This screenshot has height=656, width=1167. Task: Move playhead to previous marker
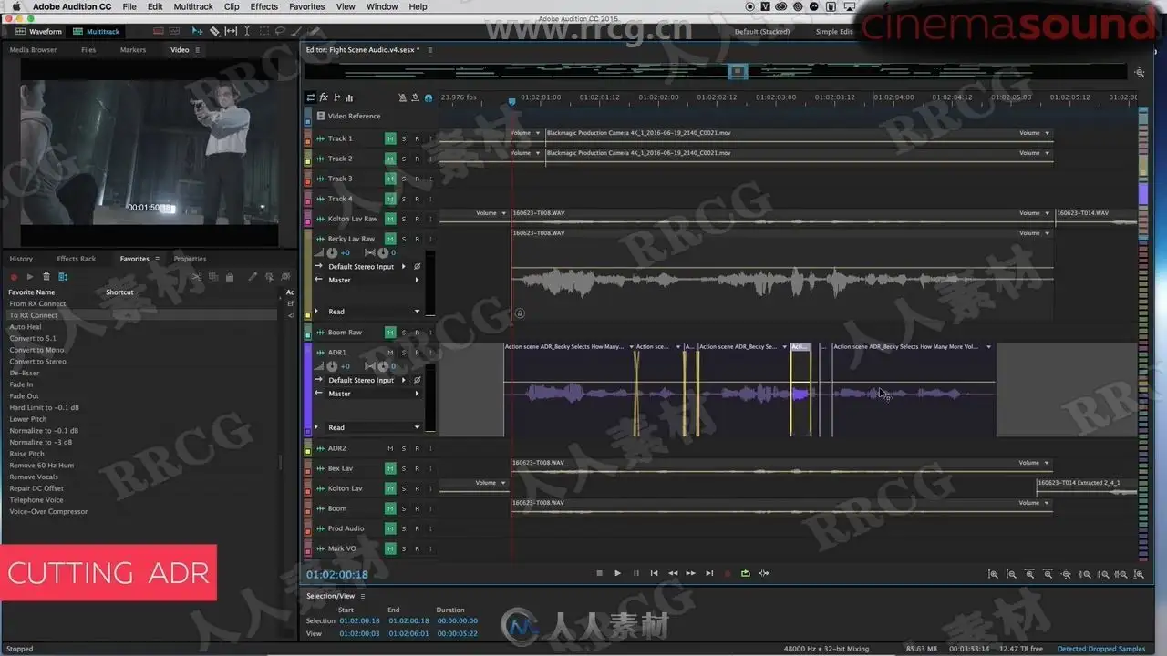(x=654, y=573)
